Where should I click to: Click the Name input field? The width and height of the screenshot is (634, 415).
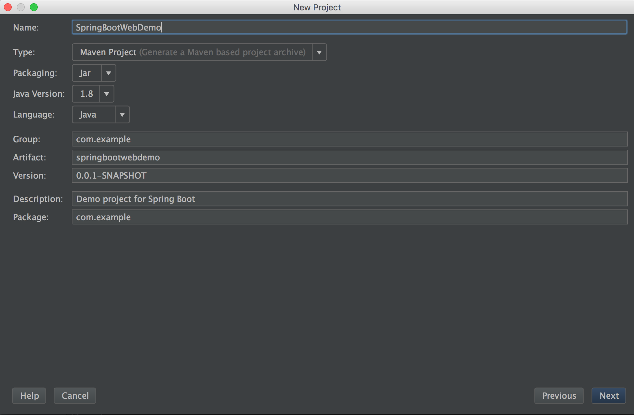349,27
